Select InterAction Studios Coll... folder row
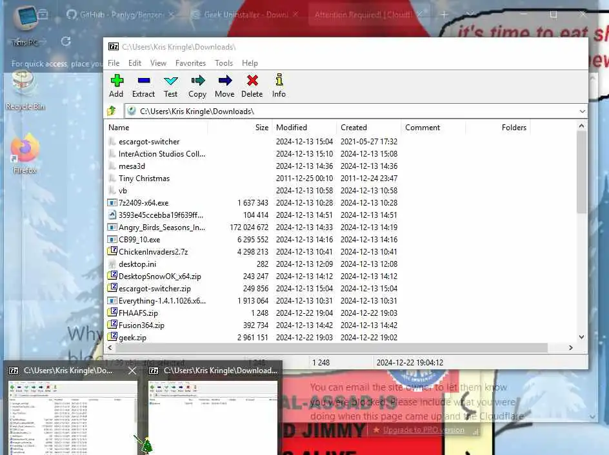 [x=252, y=153]
